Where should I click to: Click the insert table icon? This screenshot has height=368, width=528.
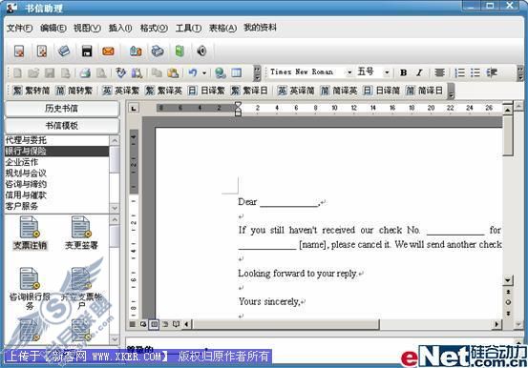coord(237,72)
